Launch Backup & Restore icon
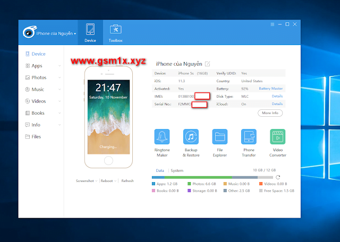Viewport: 340px width, 242px height. 191,137
